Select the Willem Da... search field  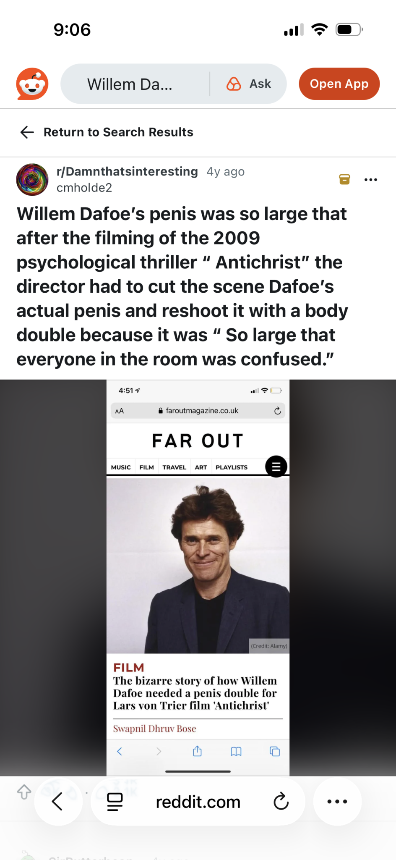point(135,84)
